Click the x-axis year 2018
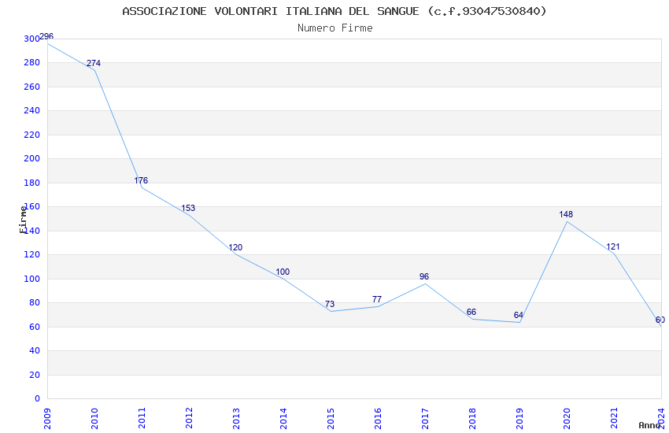Viewport: 669px width, 433px height. 472,418
